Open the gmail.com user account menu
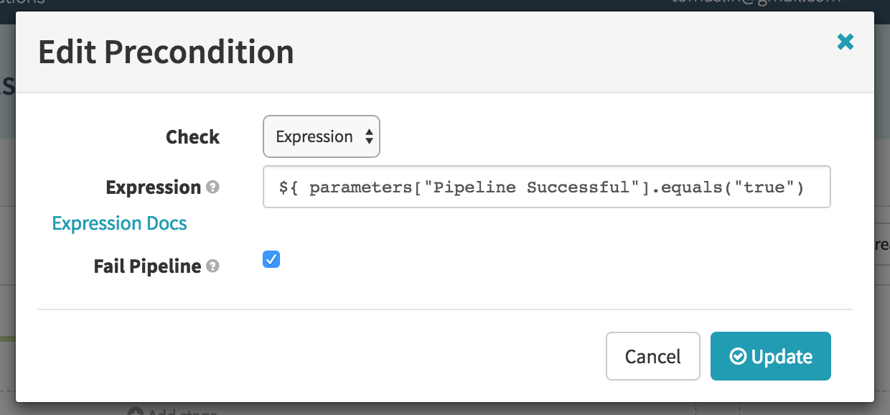The width and height of the screenshot is (890, 415). point(757,2)
